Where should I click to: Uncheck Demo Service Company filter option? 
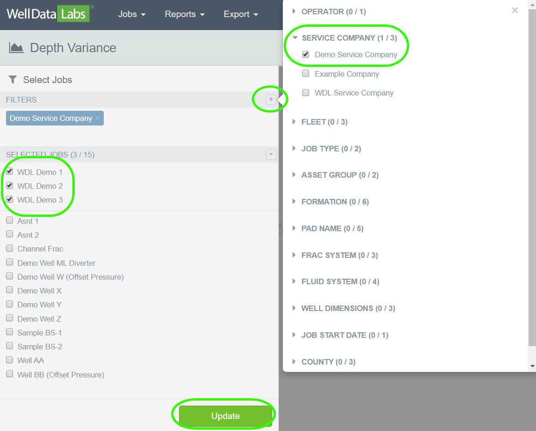coord(306,54)
